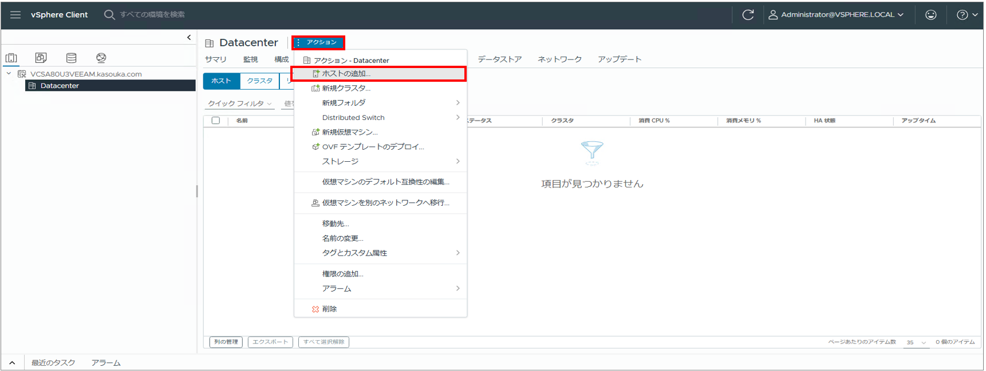Open the アップデート tab

pyautogui.click(x=620, y=59)
